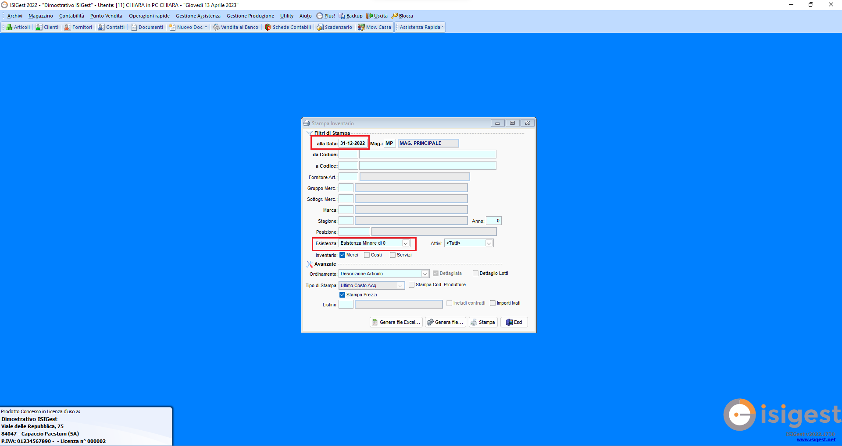842x446 pixels.
Task: Open the Articoli toolbar icon
Action: pyautogui.click(x=18, y=27)
